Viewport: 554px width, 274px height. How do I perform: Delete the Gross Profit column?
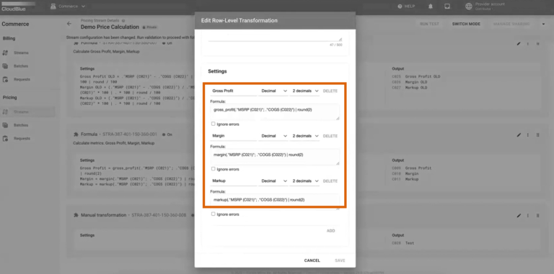point(330,91)
